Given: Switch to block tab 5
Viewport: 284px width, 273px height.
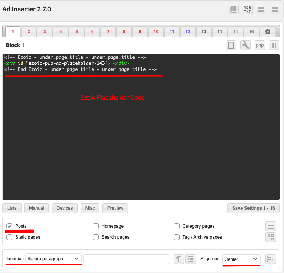Looking at the screenshot, I should pos(76,32).
